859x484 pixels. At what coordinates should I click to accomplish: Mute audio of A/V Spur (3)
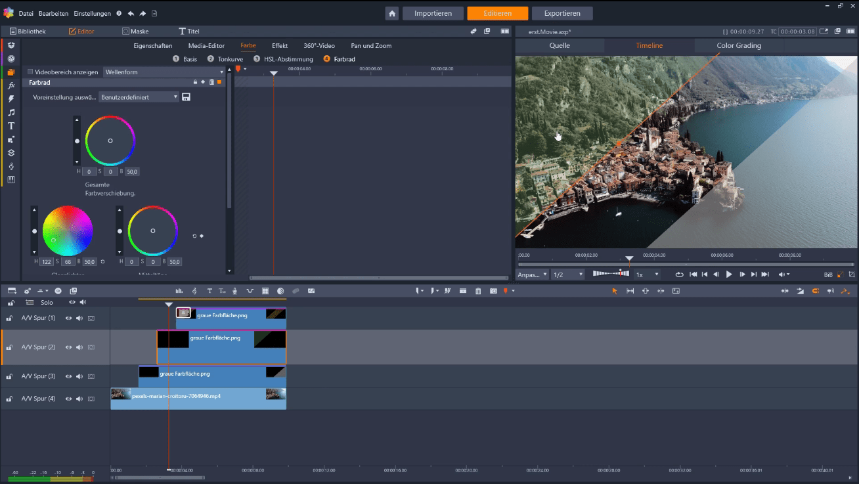point(79,376)
